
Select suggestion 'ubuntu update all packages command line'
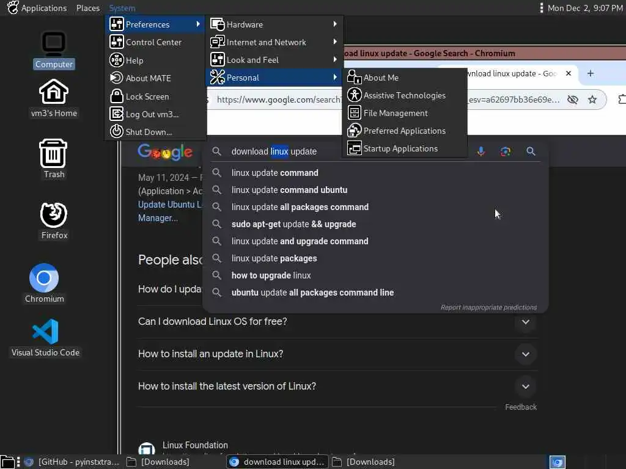tap(375, 293)
